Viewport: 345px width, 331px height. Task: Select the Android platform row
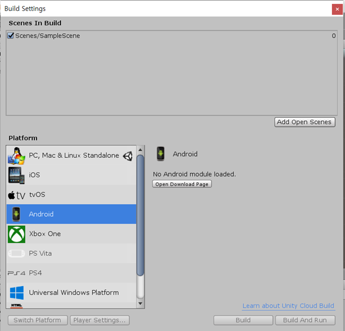(x=71, y=214)
